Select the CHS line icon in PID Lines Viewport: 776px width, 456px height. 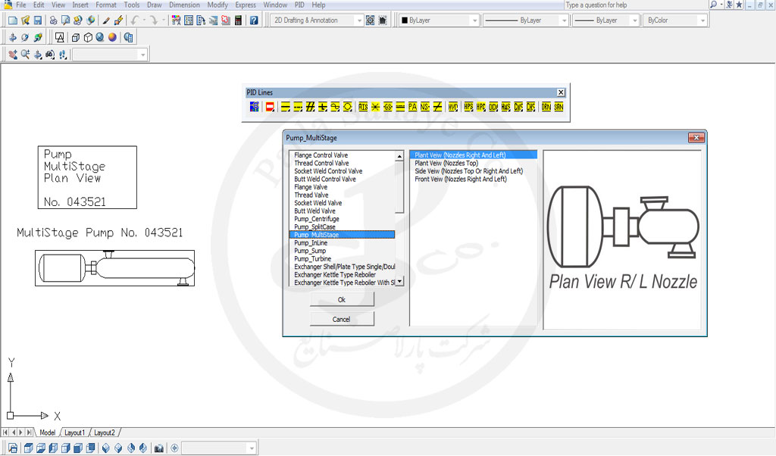tap(530, 107)
